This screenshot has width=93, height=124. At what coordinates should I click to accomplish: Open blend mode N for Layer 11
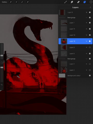[x=87, y=29]
